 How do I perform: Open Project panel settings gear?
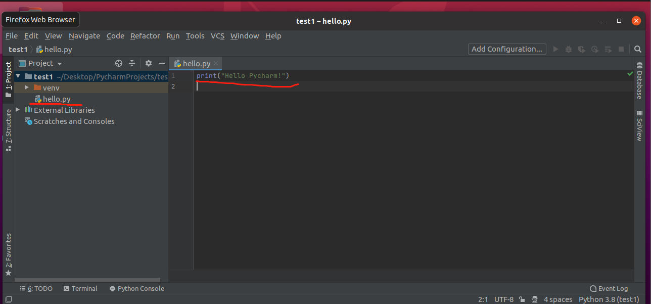tap(148, 63)
